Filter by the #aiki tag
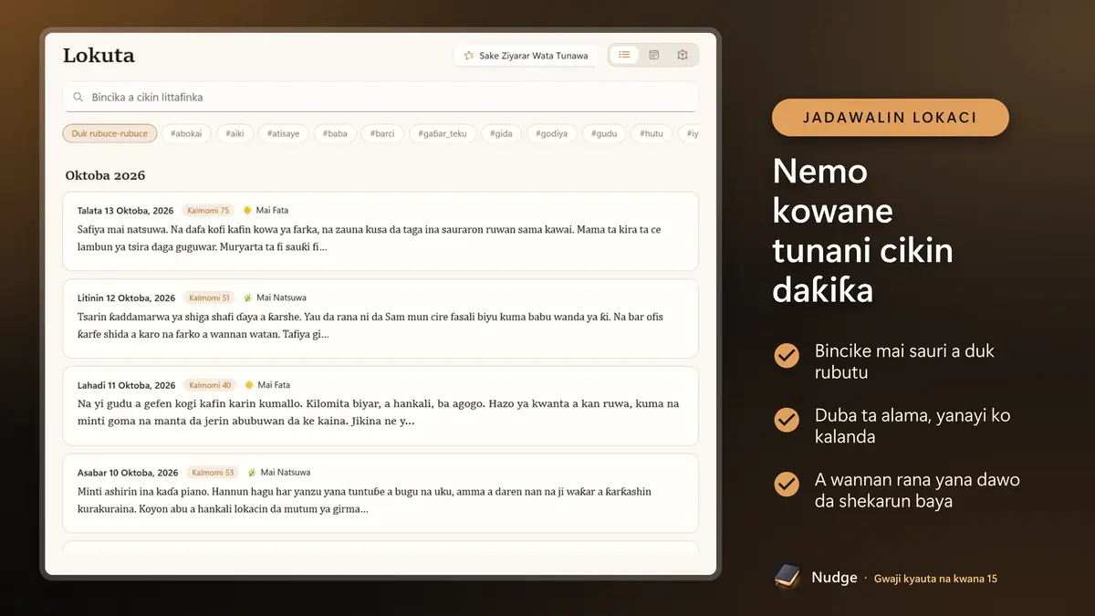The width and height of the screenshot is (1095, 616). (x=235, y=133)
